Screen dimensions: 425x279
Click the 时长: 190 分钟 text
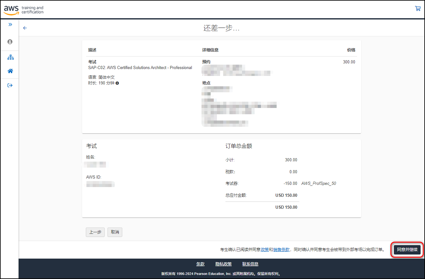coord(101,83)
